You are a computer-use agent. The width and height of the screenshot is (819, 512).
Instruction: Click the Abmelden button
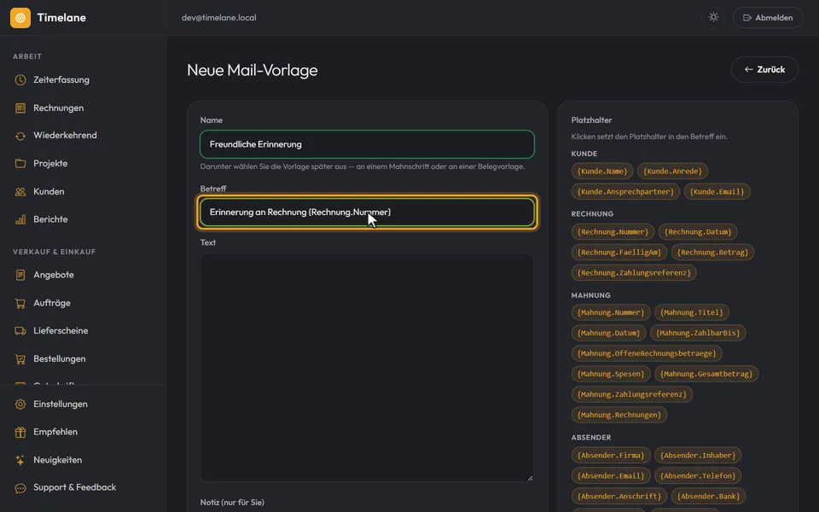[768, 18]
